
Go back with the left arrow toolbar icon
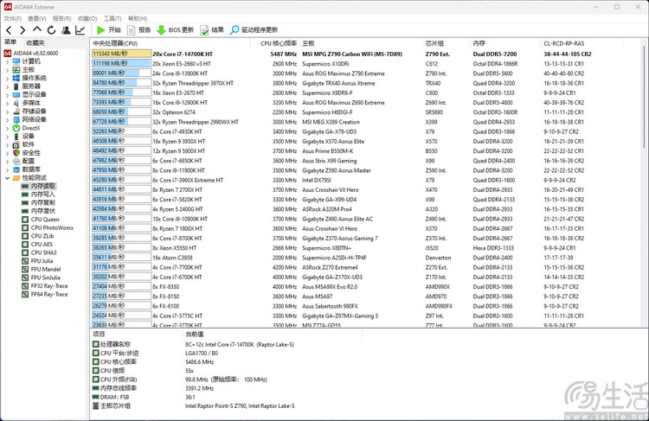[x=9, y=29]
